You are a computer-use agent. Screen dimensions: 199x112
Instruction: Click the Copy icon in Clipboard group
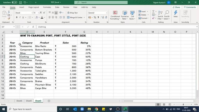[9, 15]
